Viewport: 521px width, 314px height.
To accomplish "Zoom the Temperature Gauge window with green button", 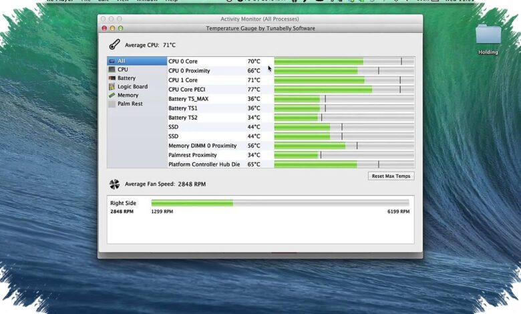I will pos(120,28).
